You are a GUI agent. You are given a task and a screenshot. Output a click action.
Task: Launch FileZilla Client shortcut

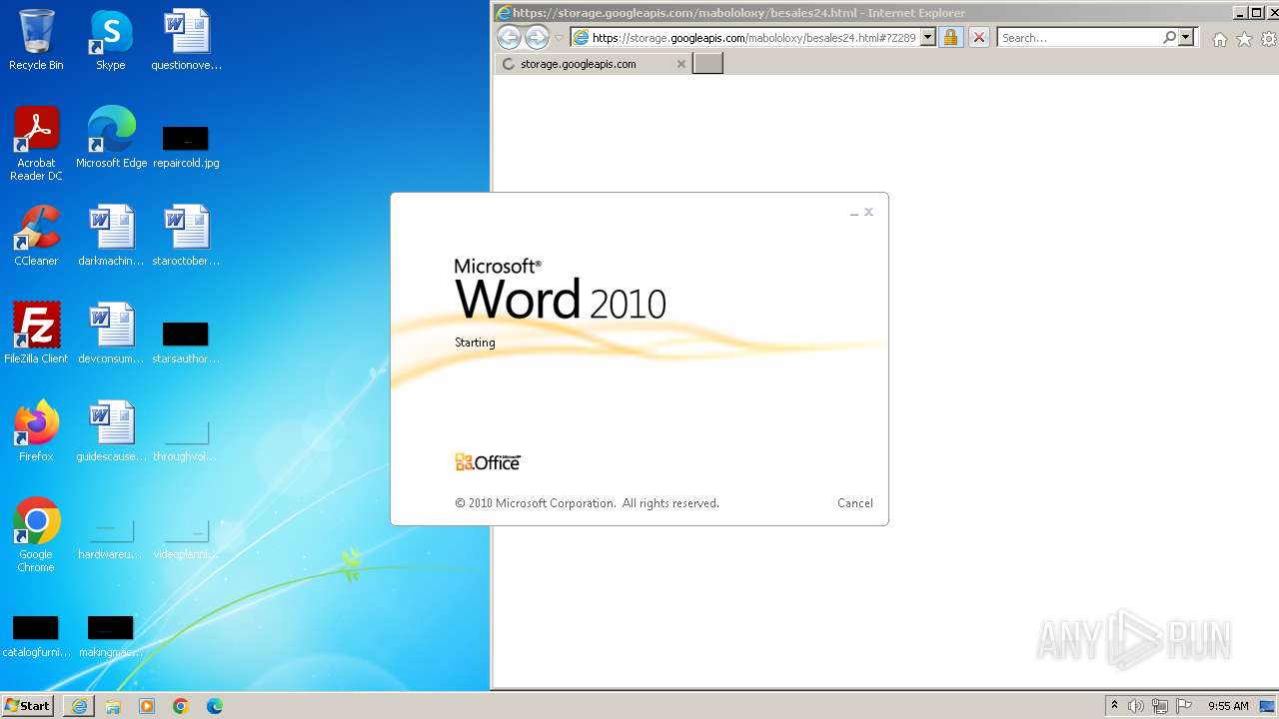point(36,334)
